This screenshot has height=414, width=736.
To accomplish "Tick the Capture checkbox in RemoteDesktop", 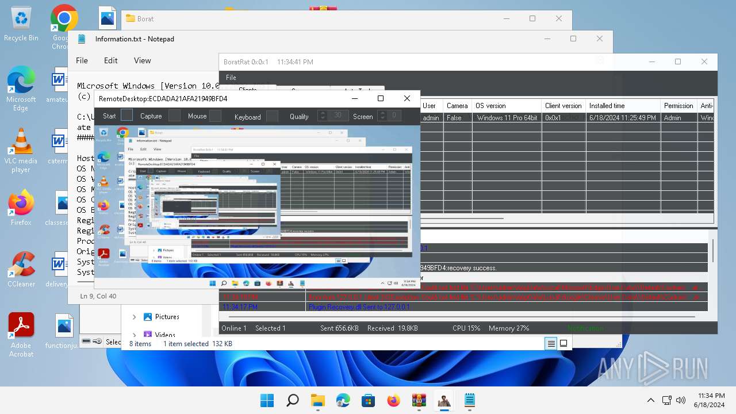I will (174, 115).
